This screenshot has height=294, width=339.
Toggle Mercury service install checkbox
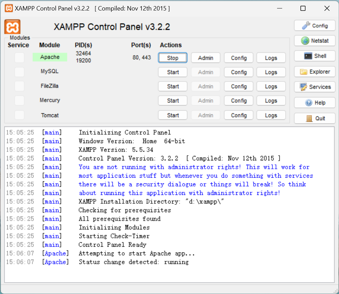pos(20,100)
